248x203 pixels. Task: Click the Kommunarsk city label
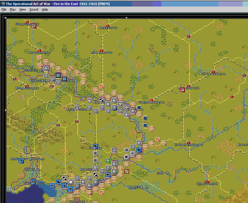pos(27,88)
